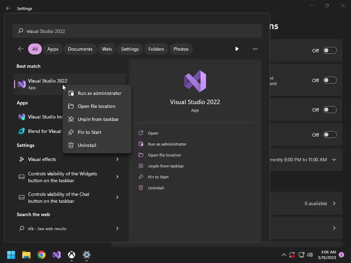Toggle the fourth Off switch in Settings window
This screenshot has height=263, width=351.
pyautogui.click(x=330, y=135)
